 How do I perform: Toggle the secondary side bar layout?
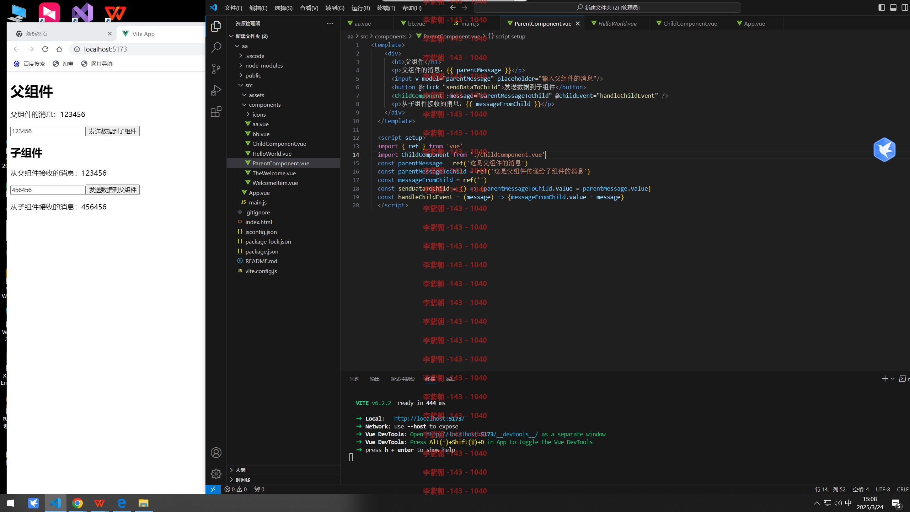click(x=905, y=7)
